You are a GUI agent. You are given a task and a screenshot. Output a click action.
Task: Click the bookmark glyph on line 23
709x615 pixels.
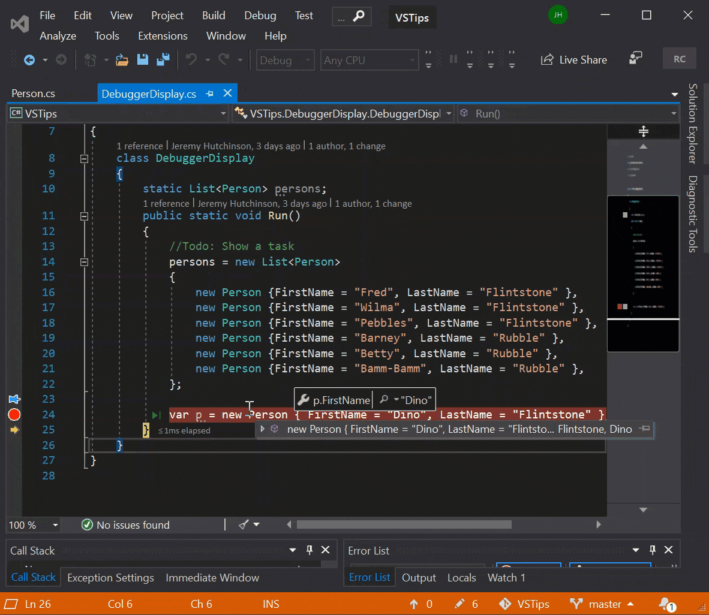[x=14, y=399]
